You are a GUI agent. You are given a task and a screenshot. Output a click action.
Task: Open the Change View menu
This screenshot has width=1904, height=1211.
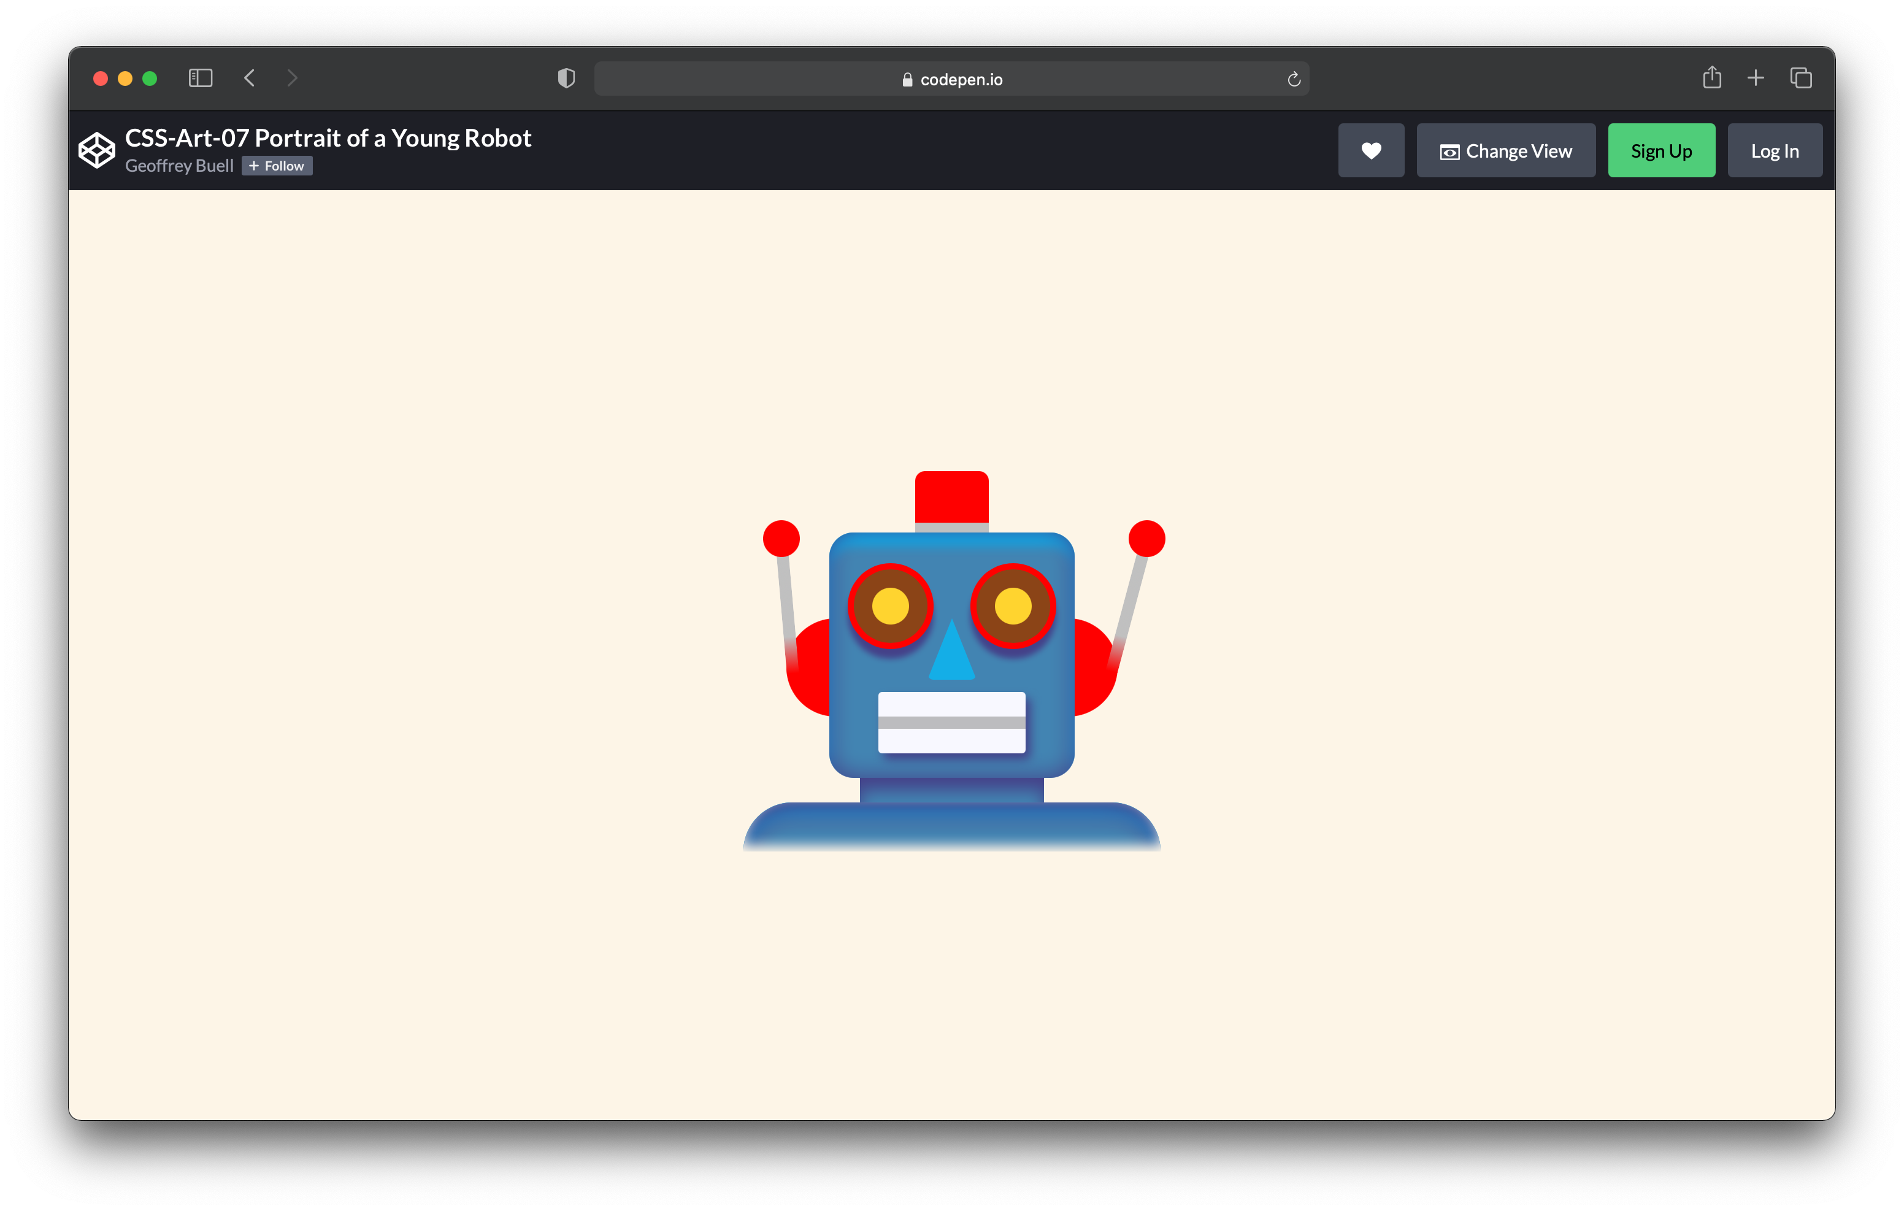(x=1505, y=150)
